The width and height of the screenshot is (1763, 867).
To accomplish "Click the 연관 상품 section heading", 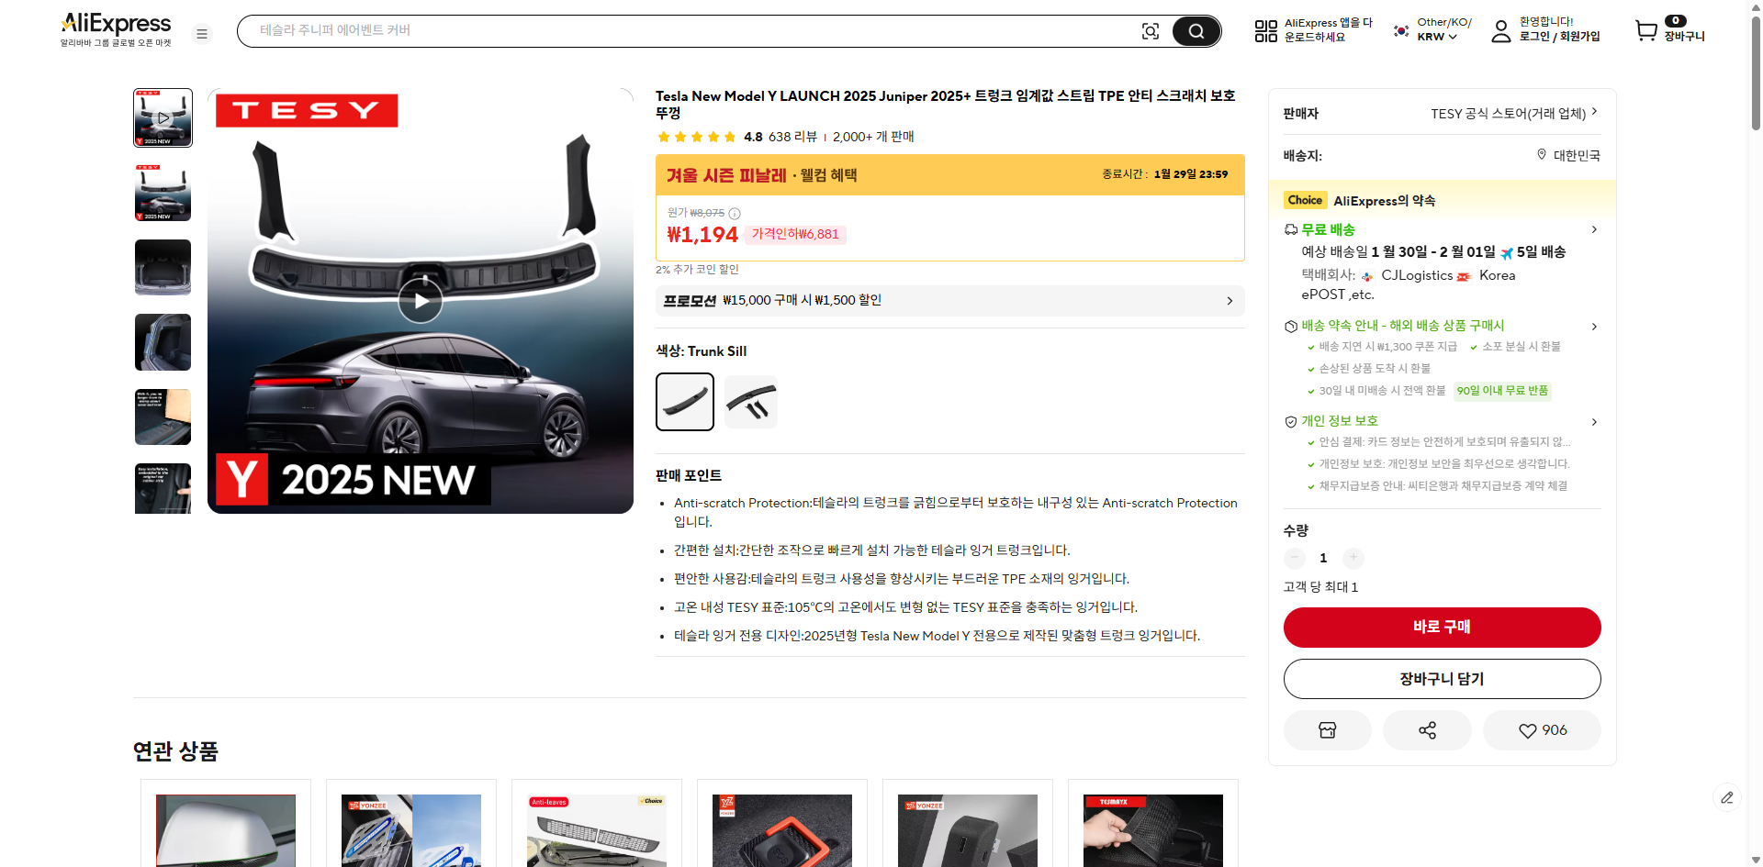I will click(x=175, y=751).
